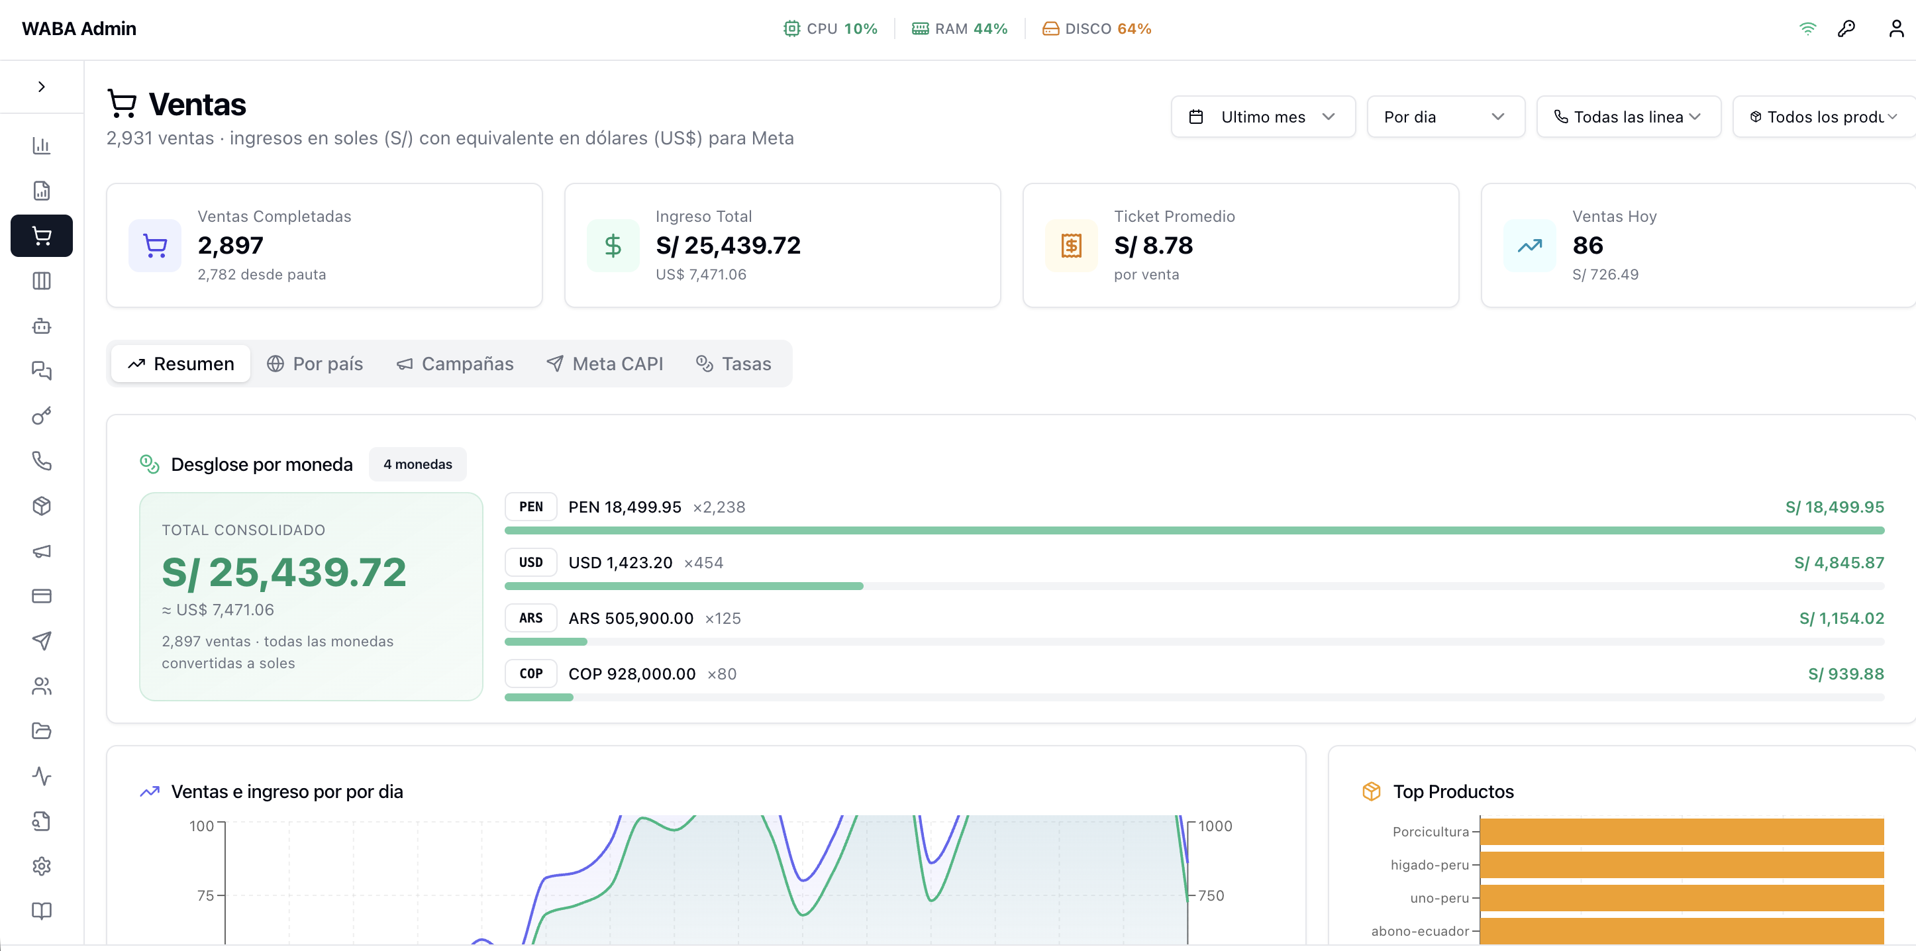Click the S/ 4,845.87 USD converted amount

(1839, 563)
